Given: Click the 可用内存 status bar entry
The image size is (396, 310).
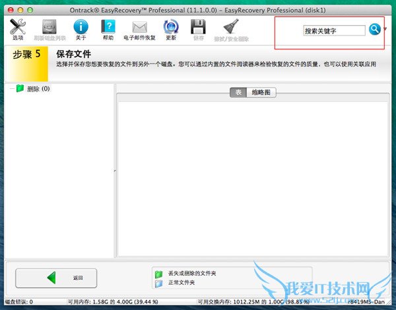Looking at the screenshot, I should point(113,301).
